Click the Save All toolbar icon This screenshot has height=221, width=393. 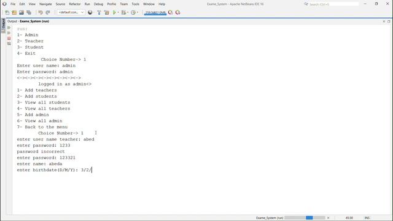[x=29, y=12]
